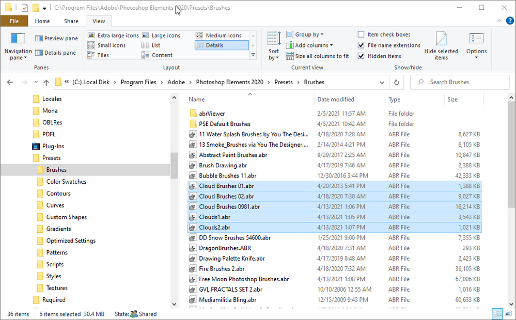Open recent locations dropdown arrow

tap(36, 82)
